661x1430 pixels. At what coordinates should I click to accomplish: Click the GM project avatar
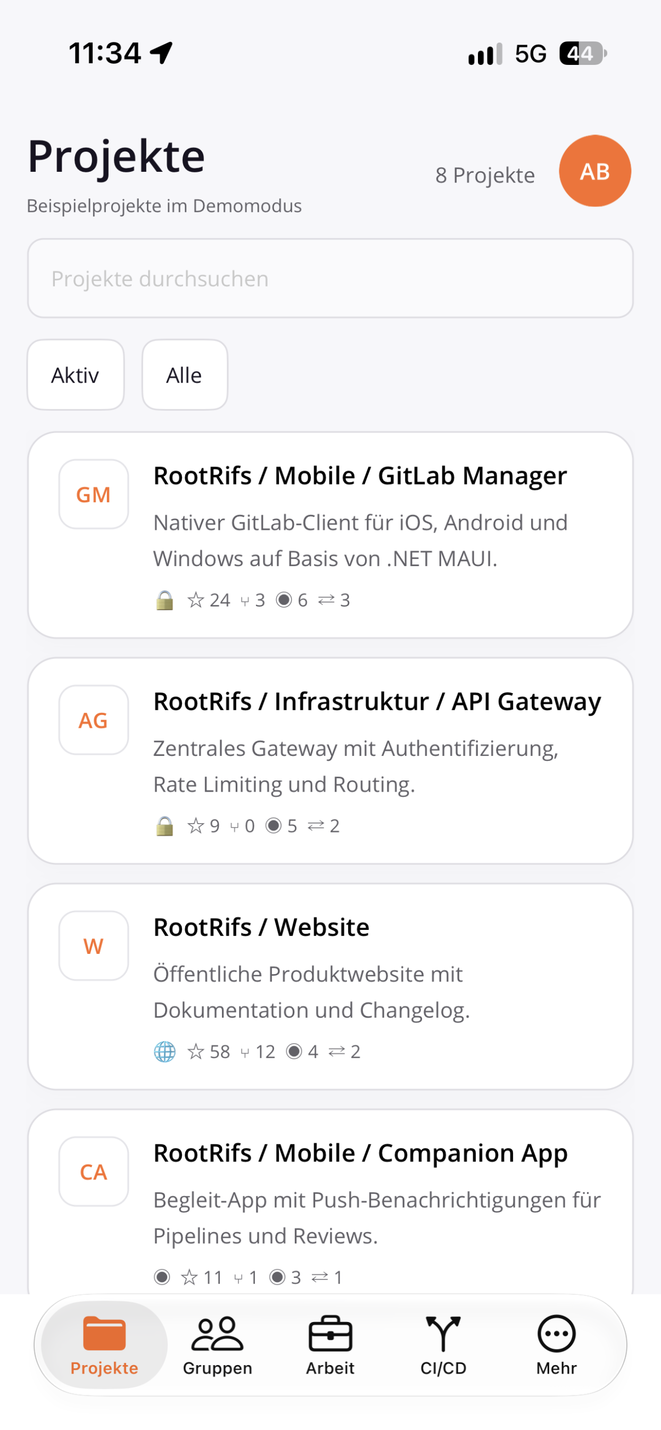point(93,494)
